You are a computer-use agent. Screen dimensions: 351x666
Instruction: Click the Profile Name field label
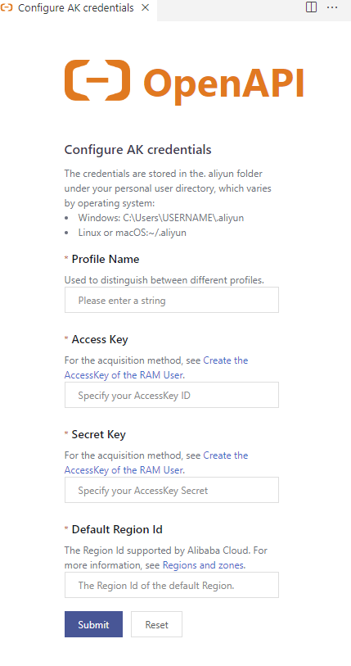[106, 259]
